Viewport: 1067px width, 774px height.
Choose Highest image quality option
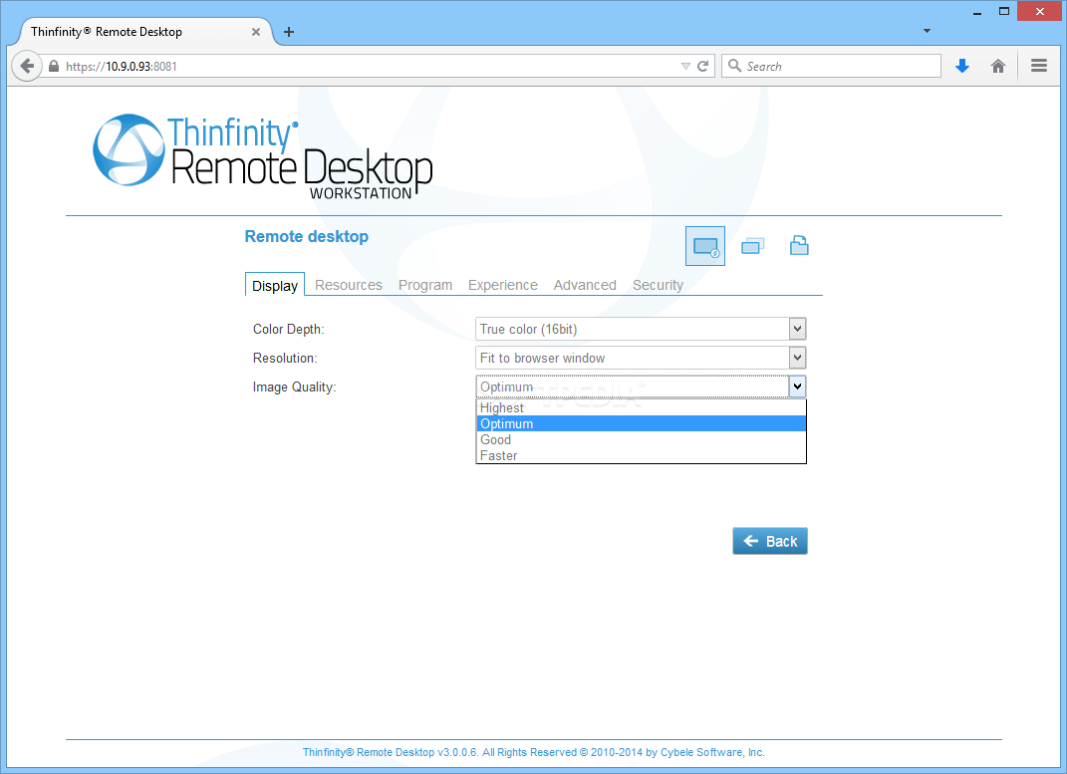(641, 407)
